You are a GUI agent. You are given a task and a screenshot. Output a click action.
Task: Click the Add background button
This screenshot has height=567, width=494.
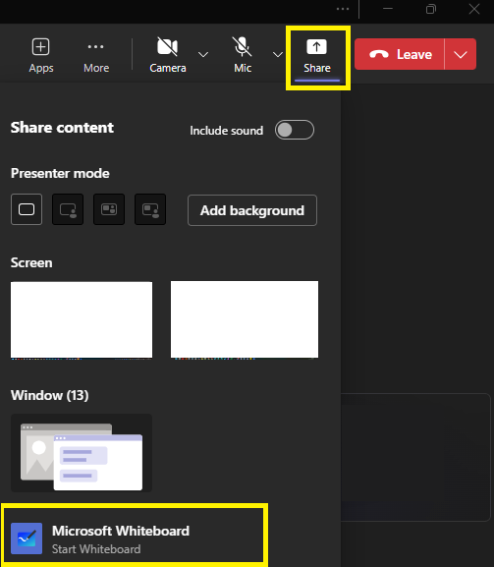[252, 210]
